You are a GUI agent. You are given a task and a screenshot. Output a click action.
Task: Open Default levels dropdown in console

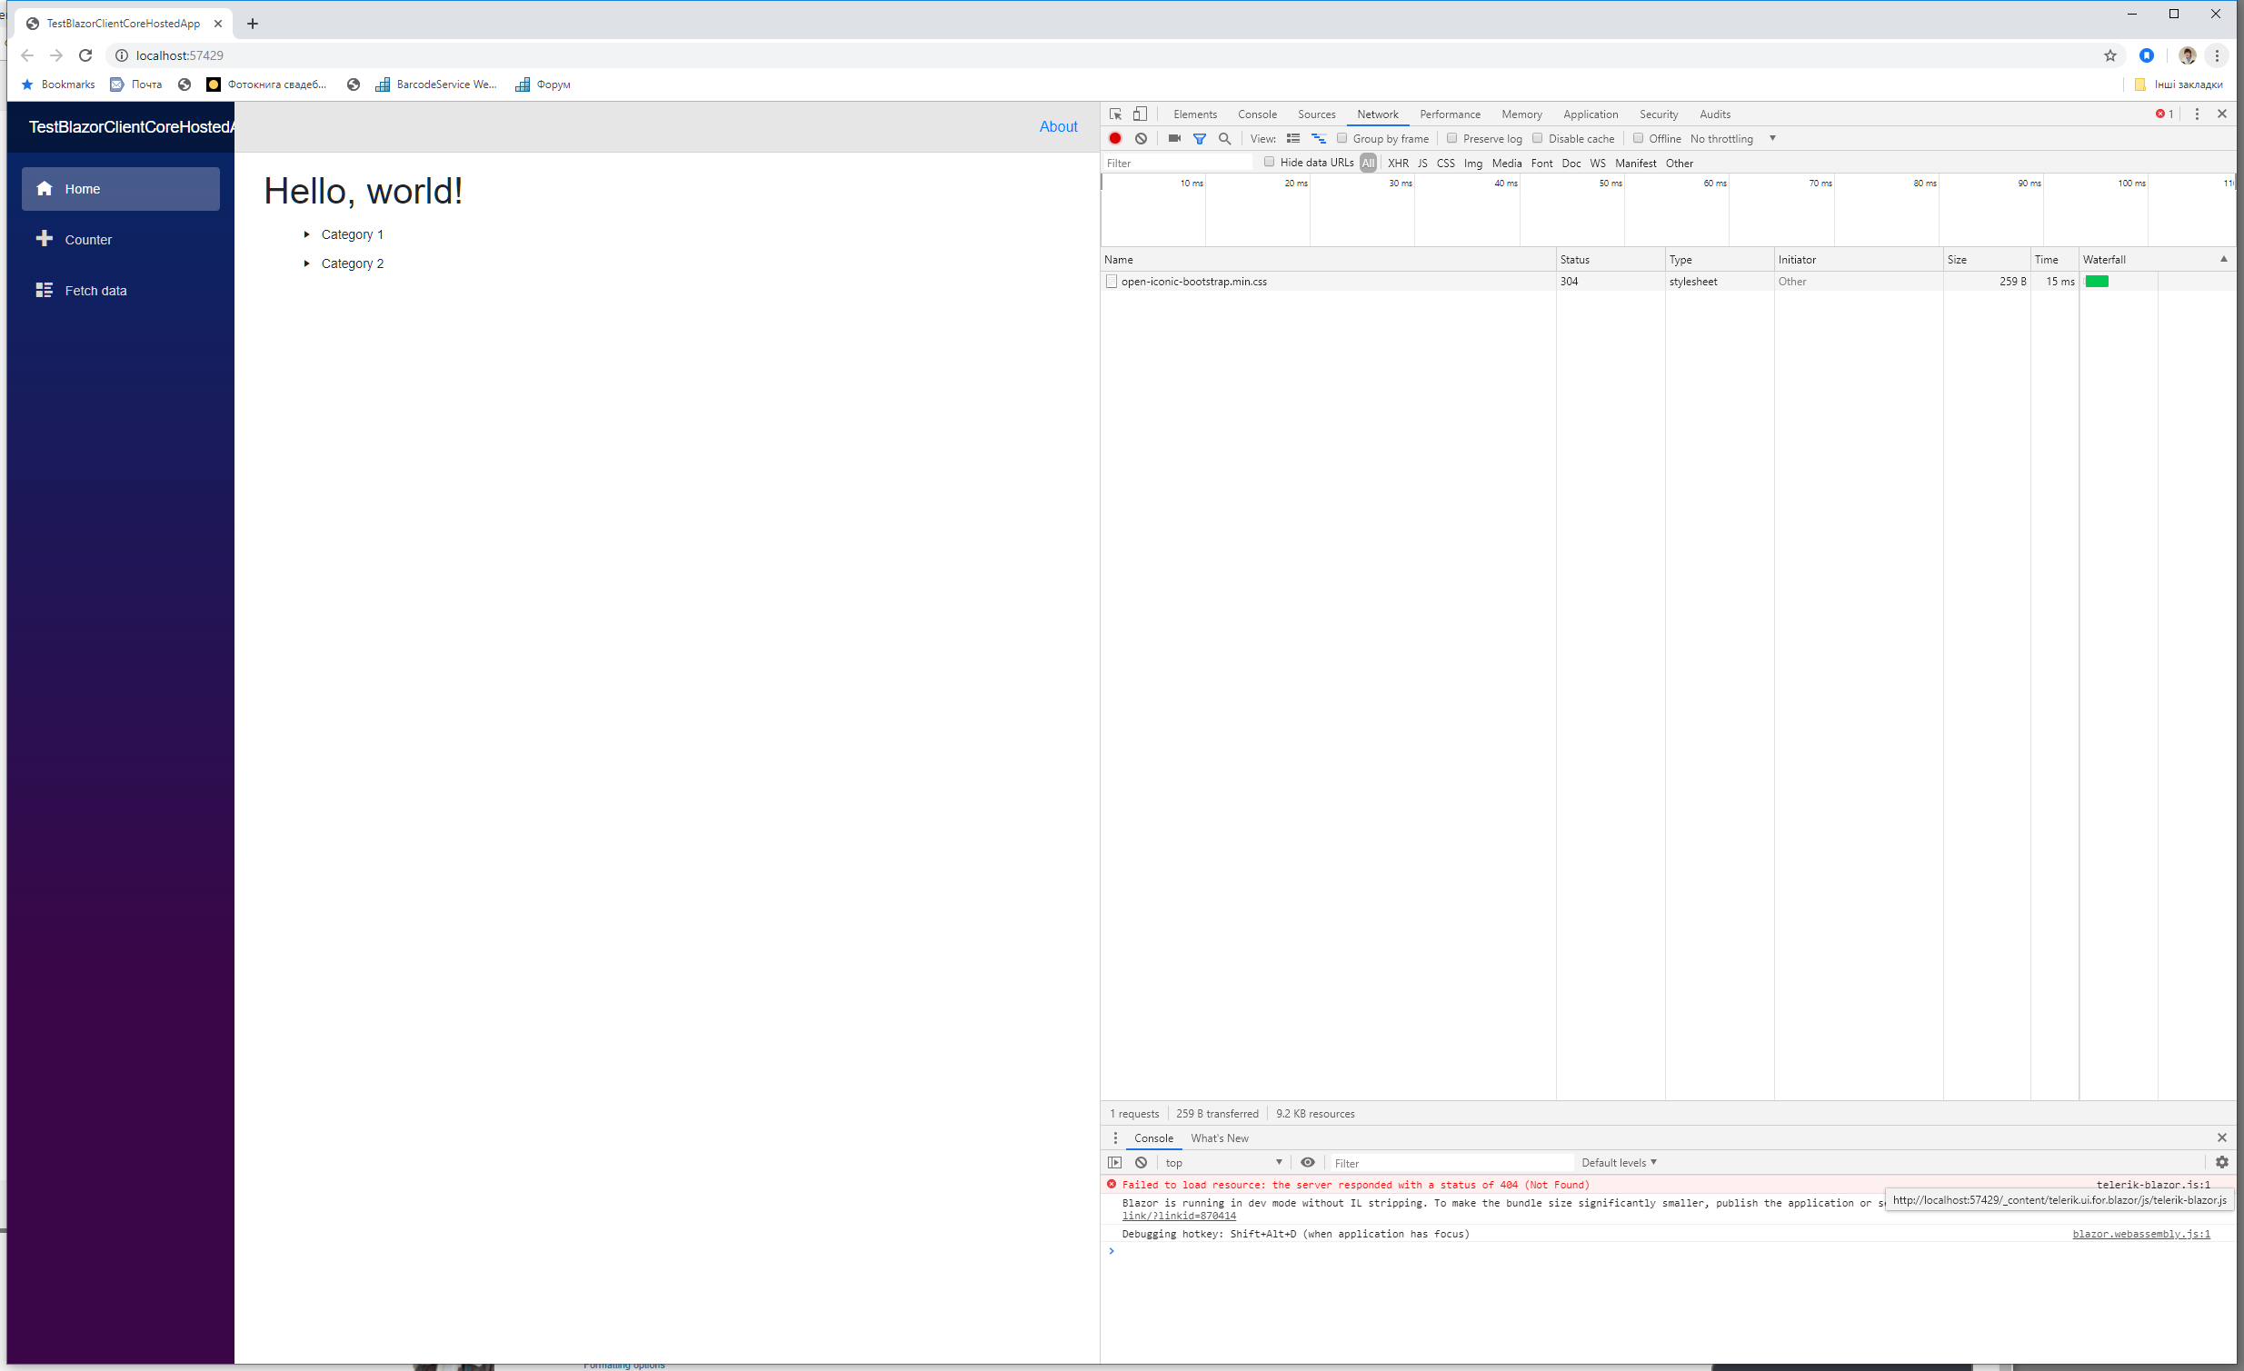1619,1163
